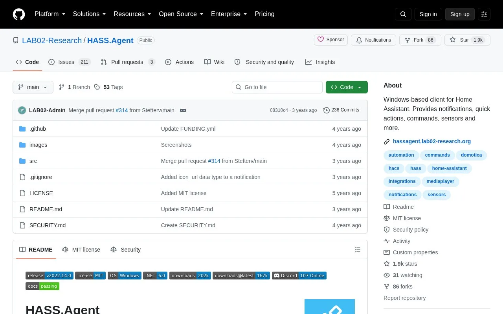The width and height of the screenshot is (503, 314).
Task: Expand the Enterprise menu
Action: point(229,14)
